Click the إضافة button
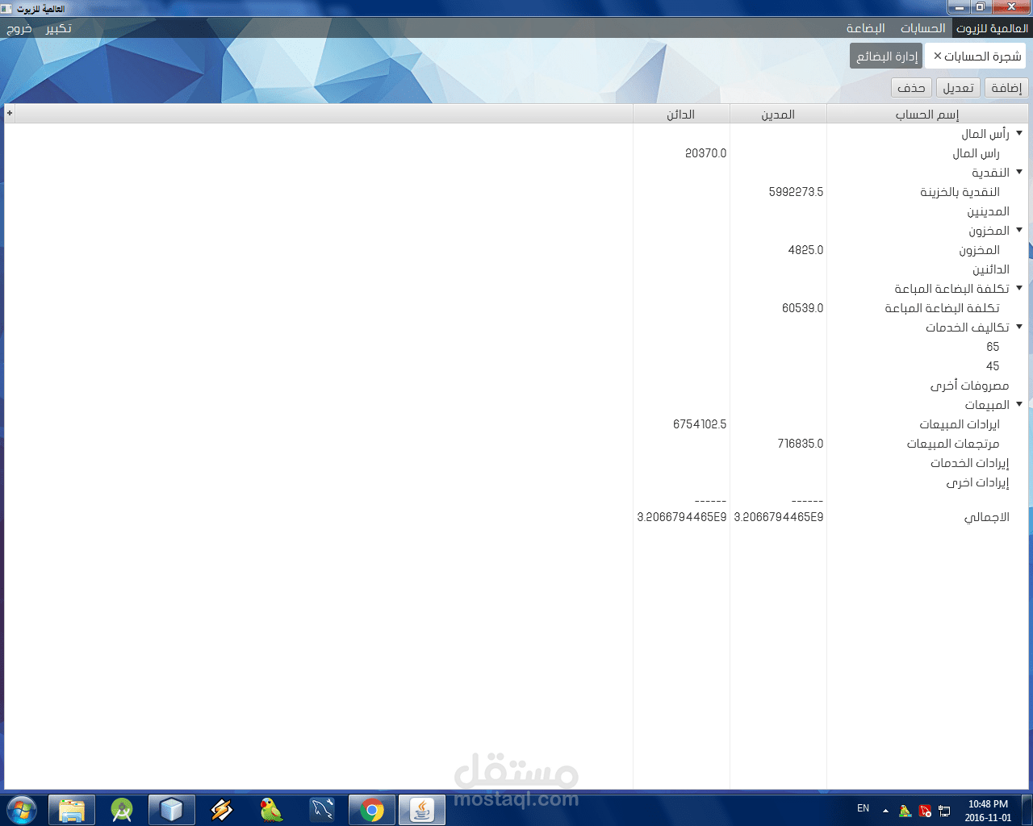Screen dimensions: 1033x826 tap(1006, 88)
